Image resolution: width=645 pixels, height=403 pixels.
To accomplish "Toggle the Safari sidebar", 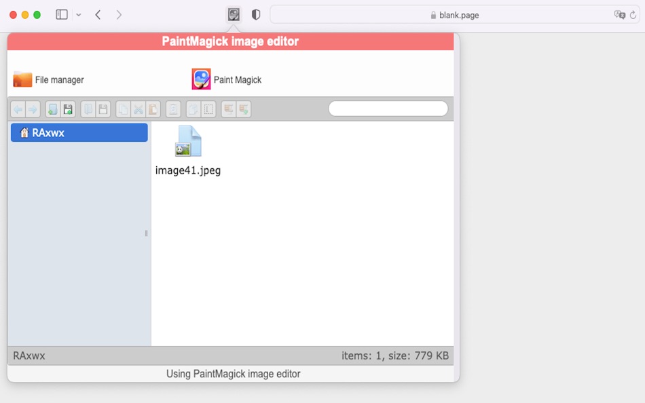I will coord(62,15).
